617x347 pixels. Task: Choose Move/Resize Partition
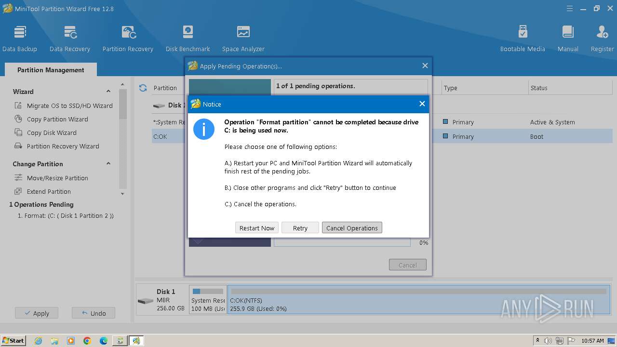point(51,178)
